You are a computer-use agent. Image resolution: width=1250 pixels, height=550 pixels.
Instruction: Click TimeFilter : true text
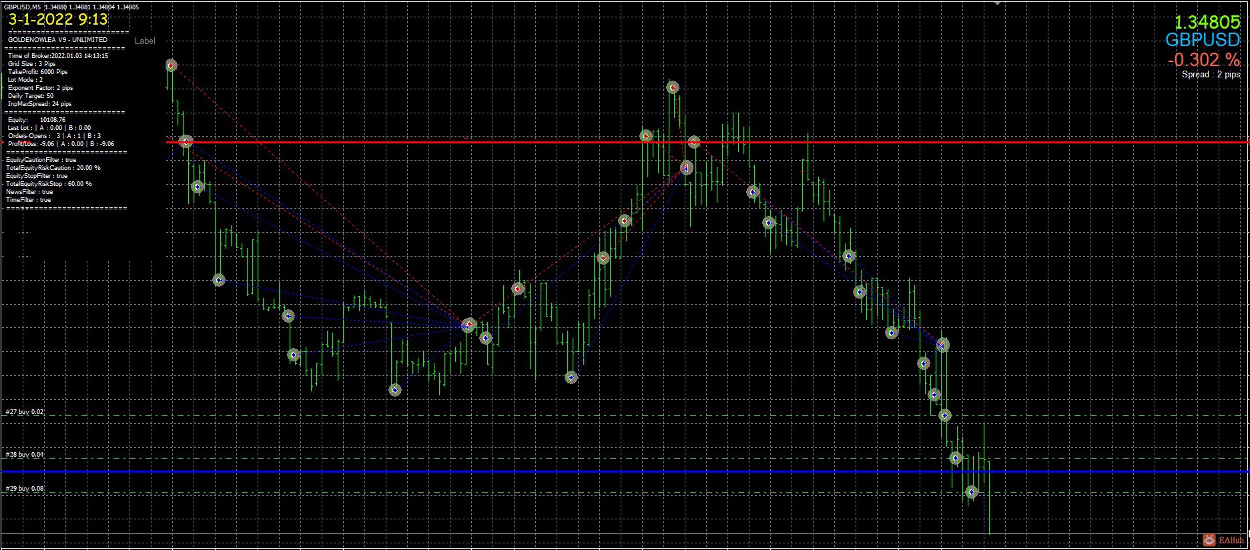point(29,200)
